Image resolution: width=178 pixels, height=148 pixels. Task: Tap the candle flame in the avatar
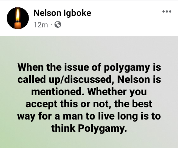click(x=18, y=15)
